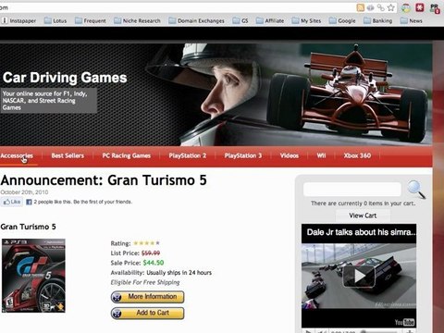444x333 pixels.
Task: Click the chain link icon in address bar
Action: tap(381, 7)
